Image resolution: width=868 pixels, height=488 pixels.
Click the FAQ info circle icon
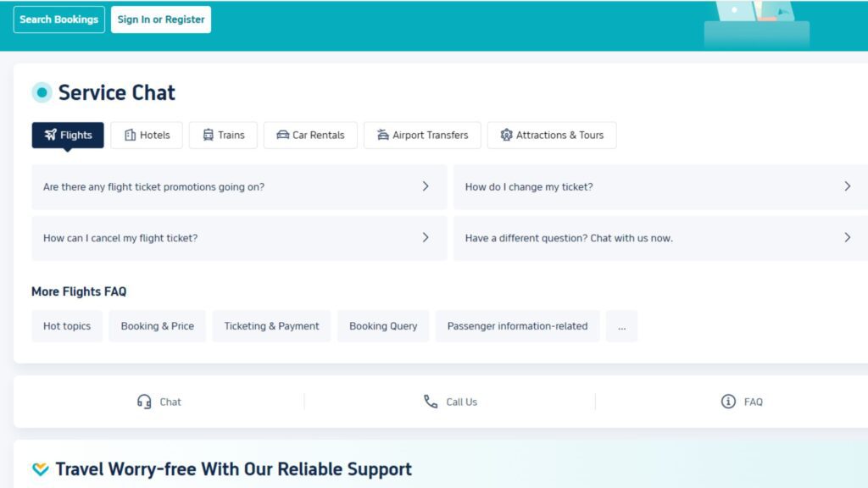(728, 402)
